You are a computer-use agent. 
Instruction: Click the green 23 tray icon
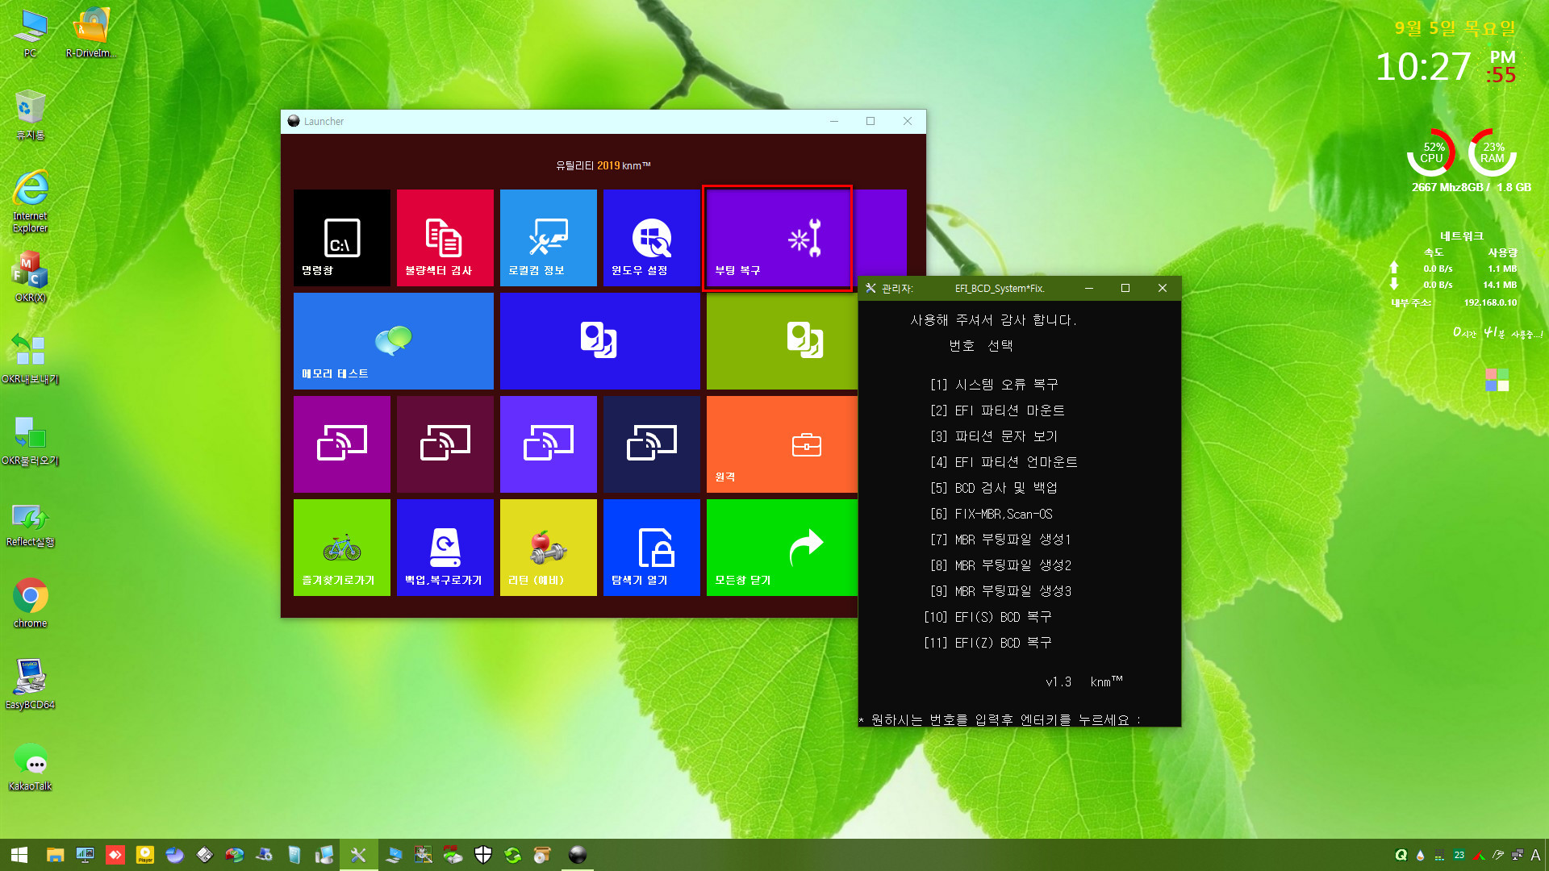click(x=1459, y=855)
